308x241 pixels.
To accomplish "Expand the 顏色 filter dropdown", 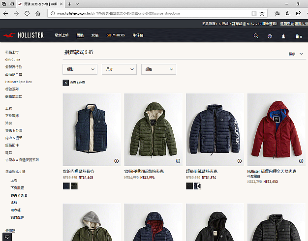I will point(158,69).
